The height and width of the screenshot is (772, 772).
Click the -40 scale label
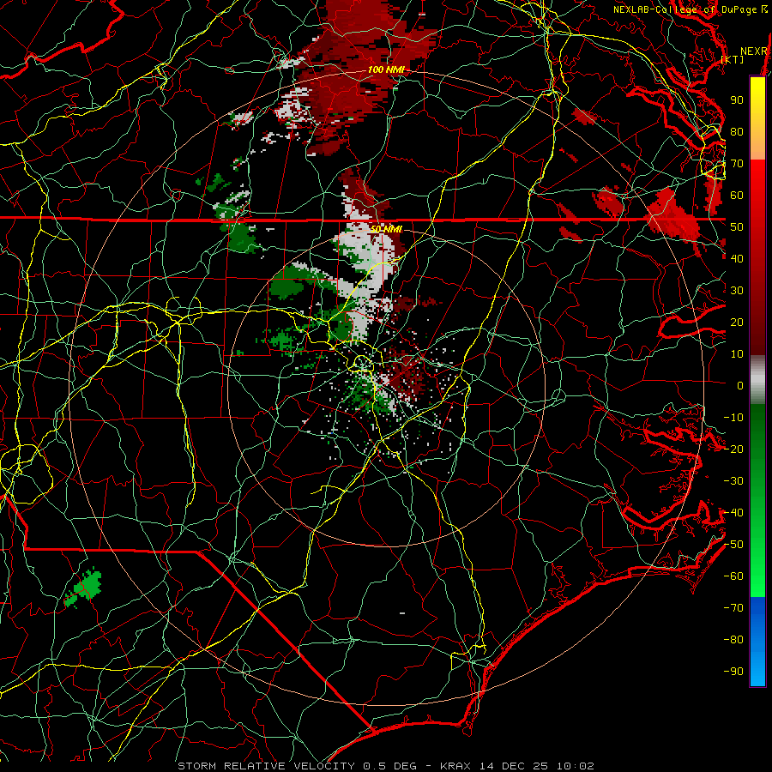[x=733, y=513]
